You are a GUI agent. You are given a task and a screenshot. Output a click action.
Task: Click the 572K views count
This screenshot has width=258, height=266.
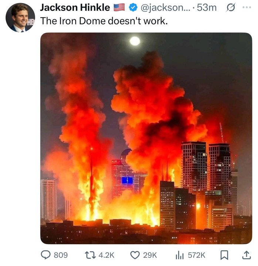(x=196, y=255)
